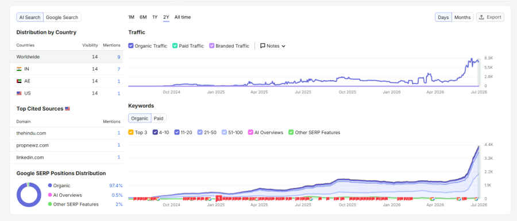517x221 pixels.
Task: Open the US row mentions link
Action: tap(119, 93)
